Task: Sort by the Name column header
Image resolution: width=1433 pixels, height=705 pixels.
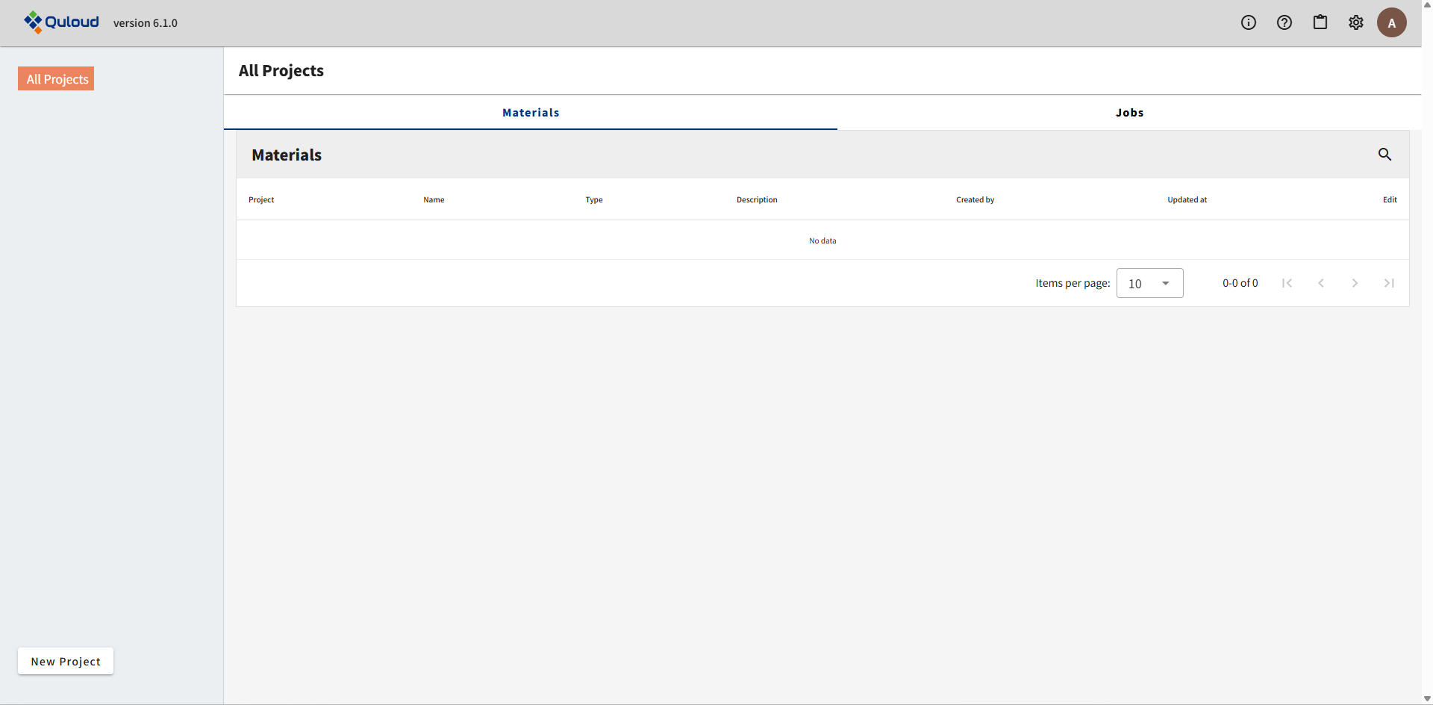Action: coord(434,199)
